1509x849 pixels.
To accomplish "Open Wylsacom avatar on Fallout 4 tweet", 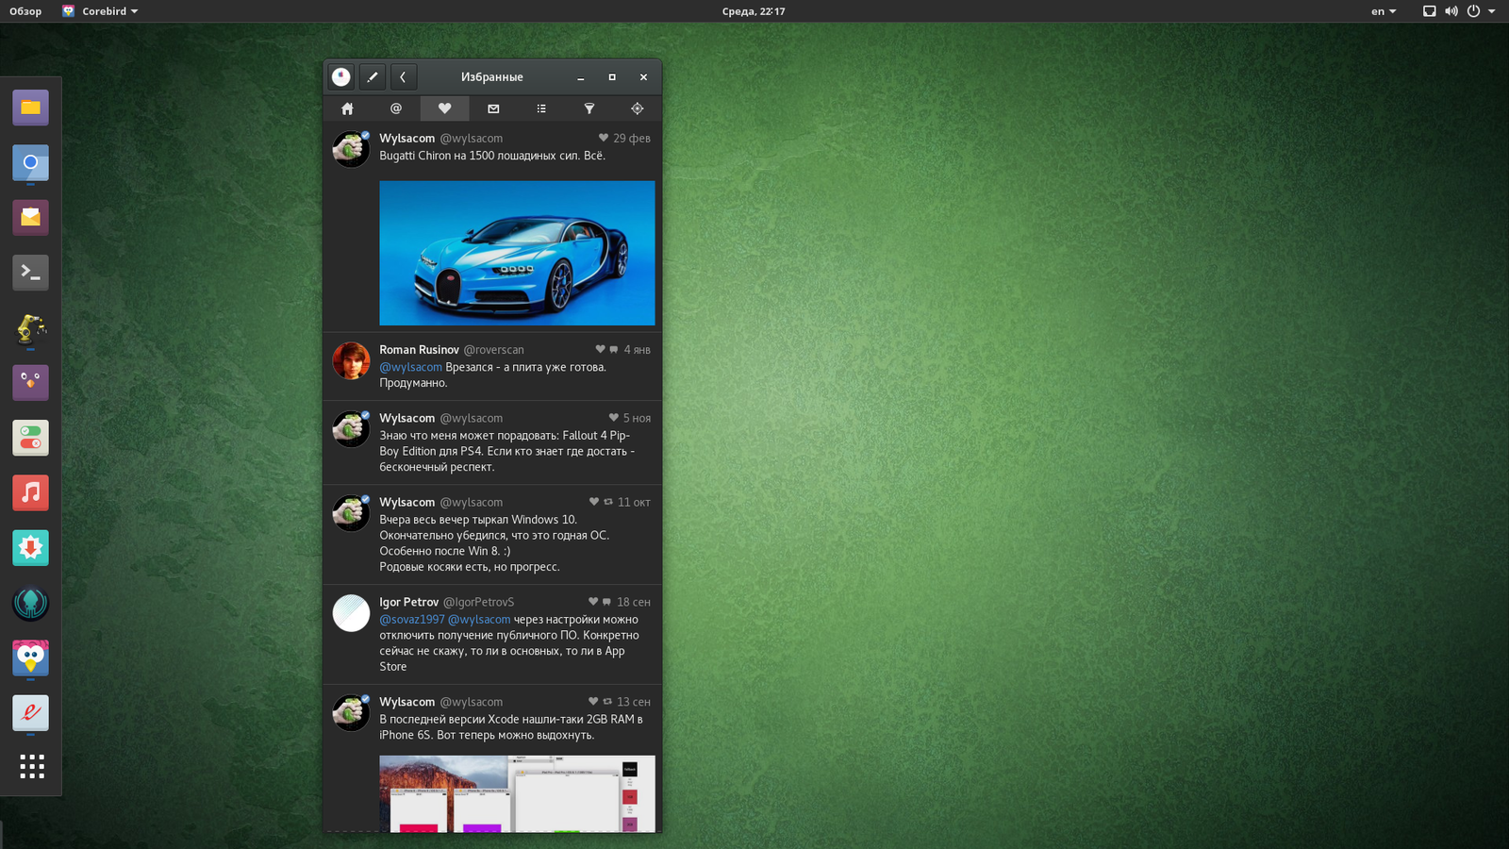I will (351, 429).
